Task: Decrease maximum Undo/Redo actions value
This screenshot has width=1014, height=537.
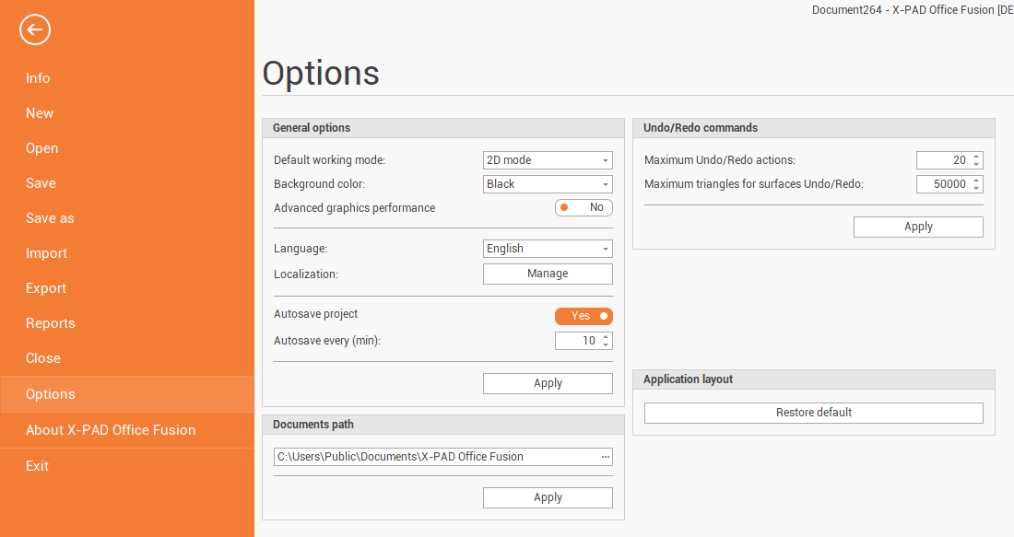Action: coord(976,165)
